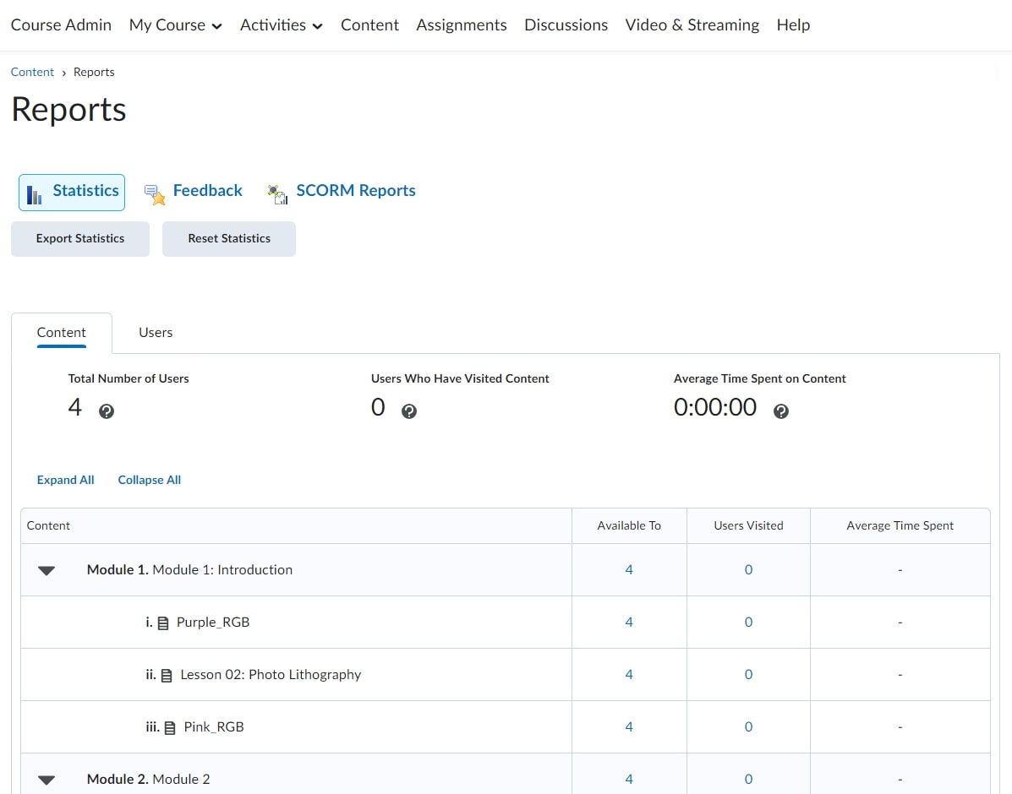Open the Activities dropdown menu
This screenshot has width=1012, height=794.
282,25
